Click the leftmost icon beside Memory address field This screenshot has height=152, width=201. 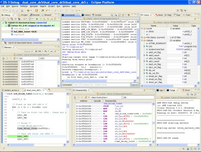pos(4,58)
